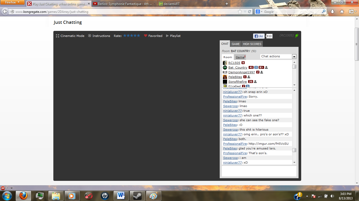Switch to the Game chat room tab
This screenshot has height=201, width=359.
click(240, 57)
